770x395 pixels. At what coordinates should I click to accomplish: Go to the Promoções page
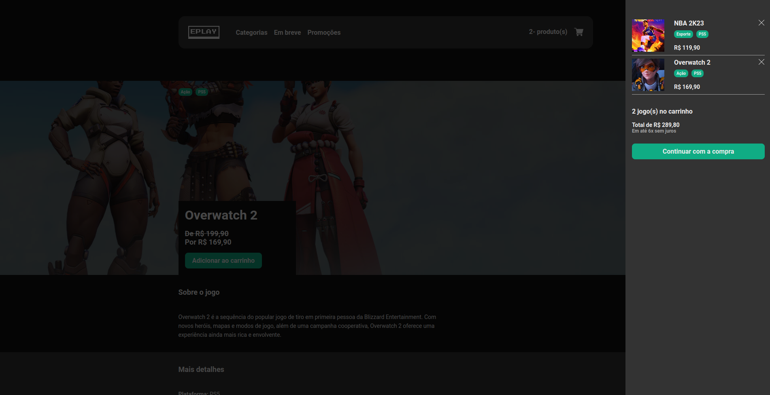[x=323, y=33]
